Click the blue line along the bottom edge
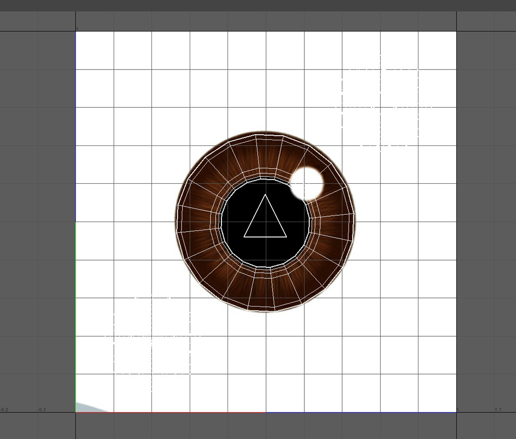516x439 pixels. coord(361,412)
